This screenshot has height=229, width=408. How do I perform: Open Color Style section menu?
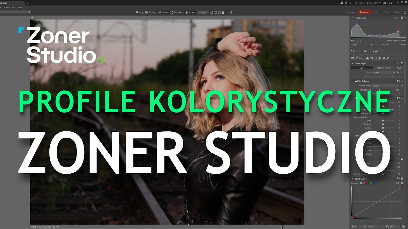tap(402, 63)
